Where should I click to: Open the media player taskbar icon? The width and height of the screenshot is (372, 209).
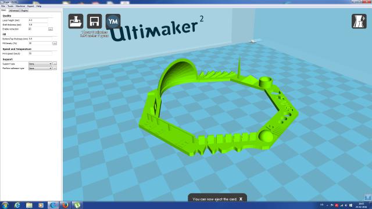click(x=41, y=205)
